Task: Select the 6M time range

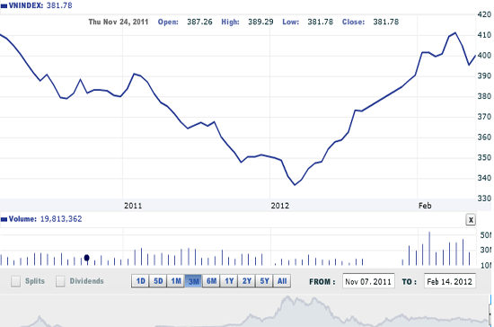Action: tap(211, 281)
